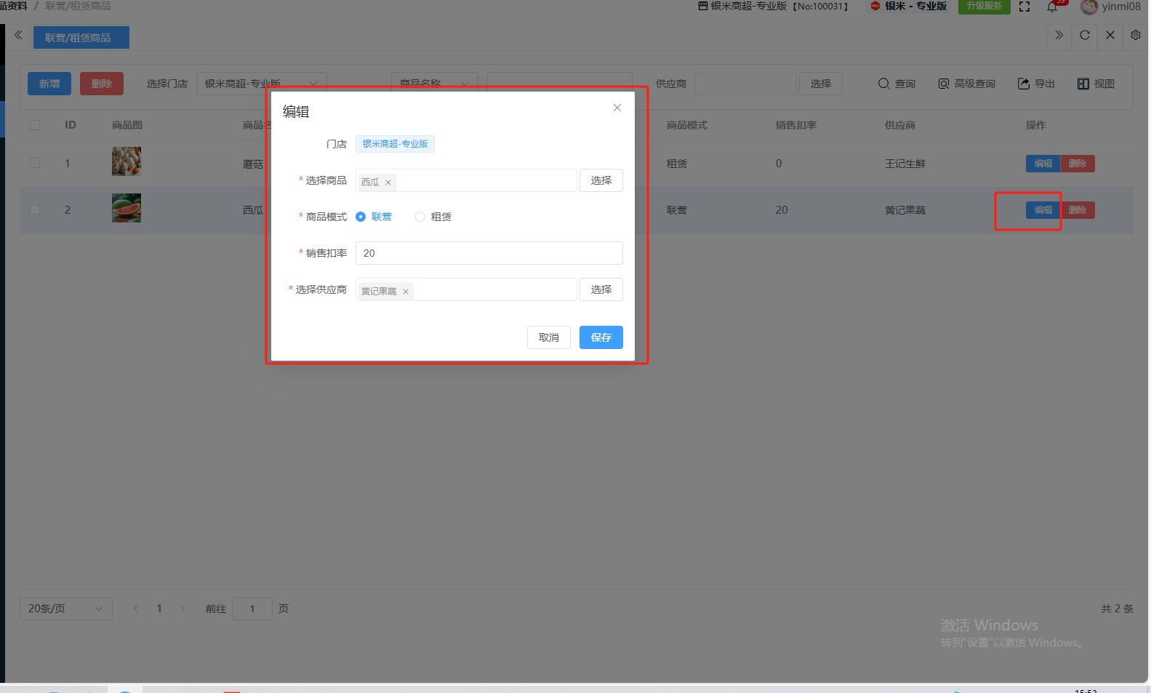Collapse the sidebar with double-arrow icon

18,35
